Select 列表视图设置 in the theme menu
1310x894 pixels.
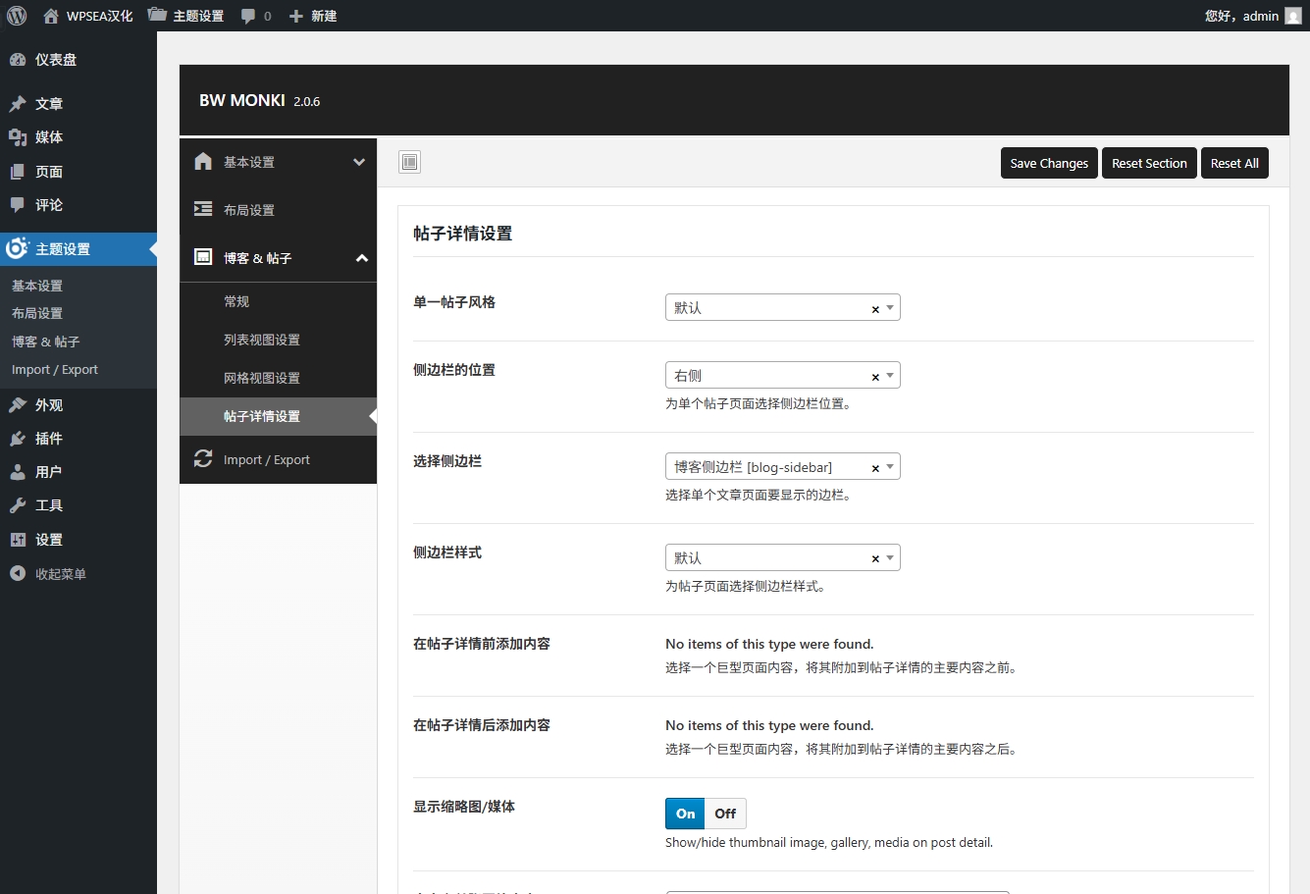click(x=262, y=340)
